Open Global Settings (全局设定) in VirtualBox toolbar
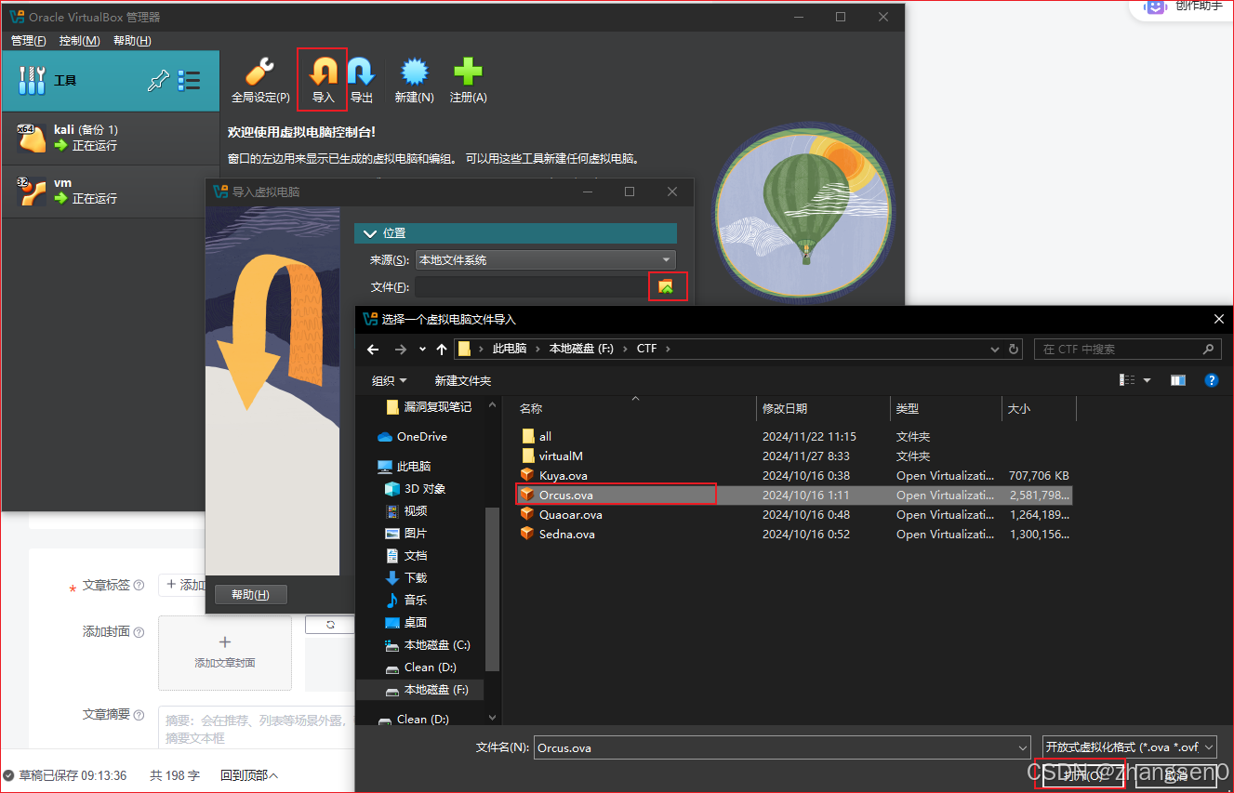Image resolution: width=1234 pixels, height=793 pixels. 260,80
